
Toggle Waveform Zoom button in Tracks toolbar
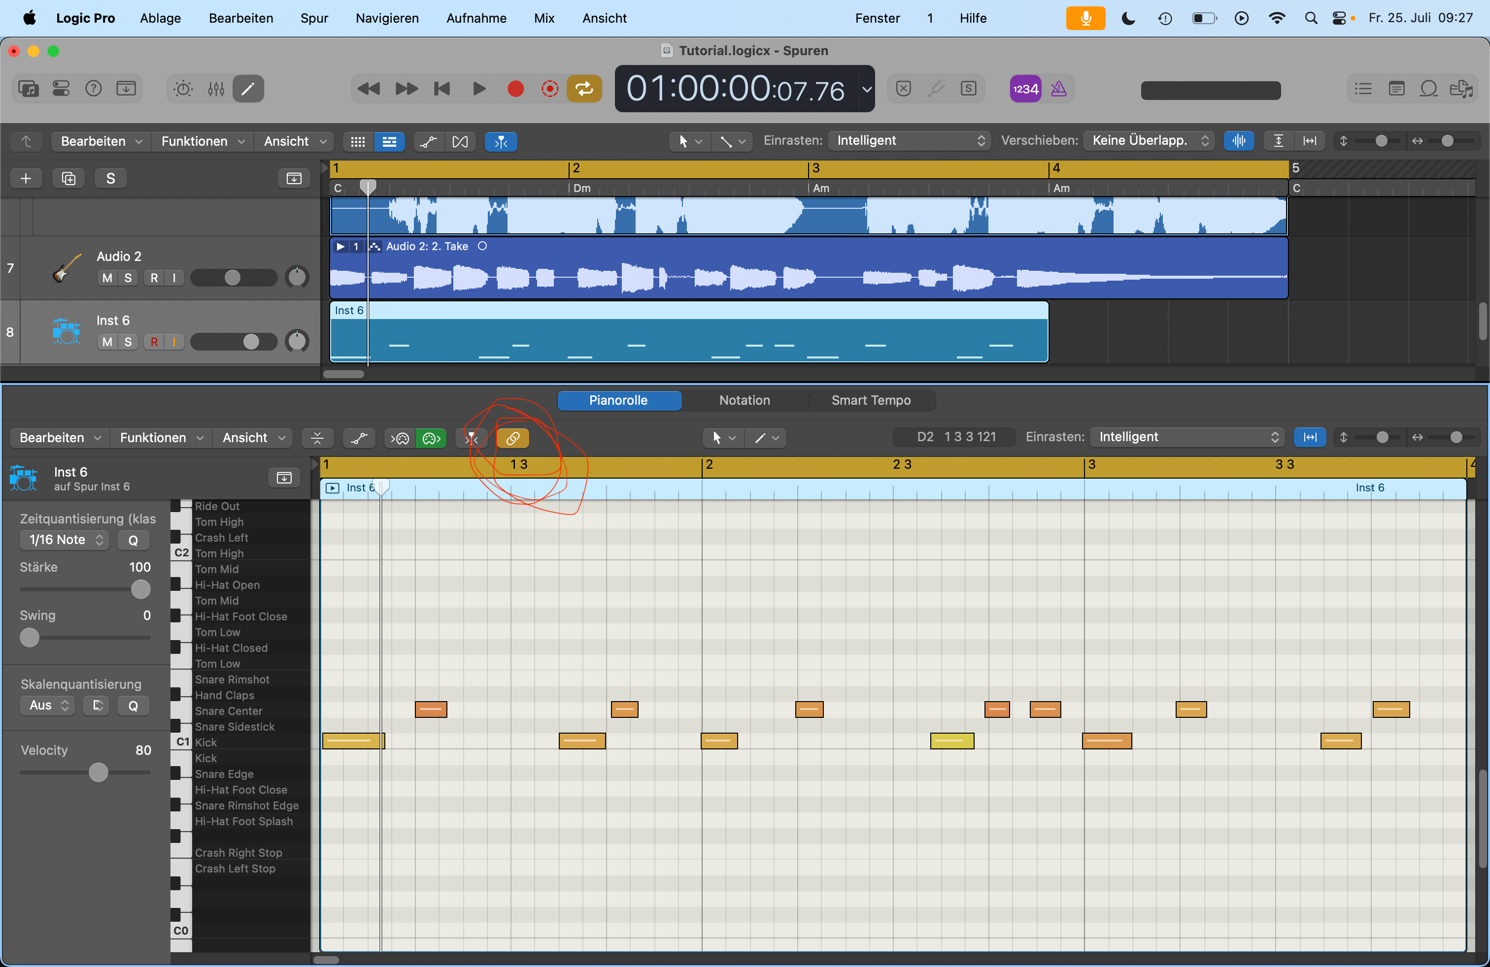pos(1239,141)
